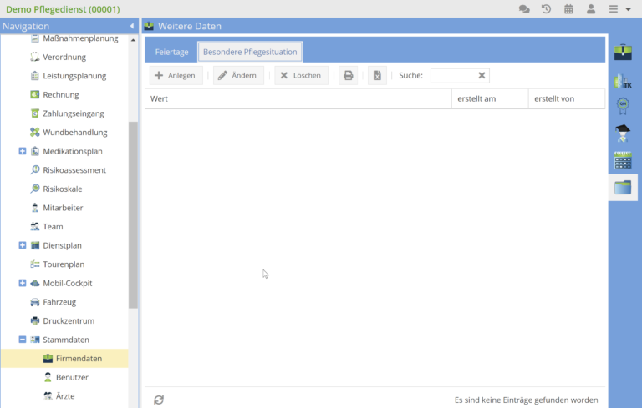Select the graduate person sidebar icon
642x408 pixels.
[623, 133]
